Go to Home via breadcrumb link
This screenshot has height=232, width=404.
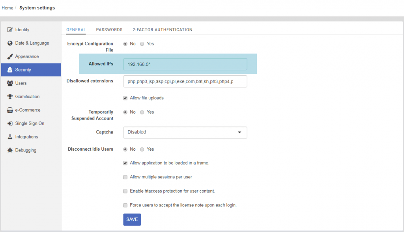click(x=7, y=8)
